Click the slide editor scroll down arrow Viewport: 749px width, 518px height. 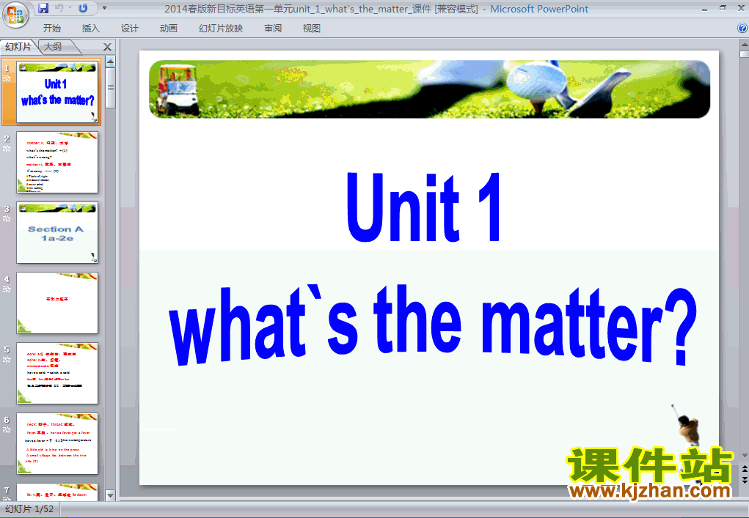(744, 456)
